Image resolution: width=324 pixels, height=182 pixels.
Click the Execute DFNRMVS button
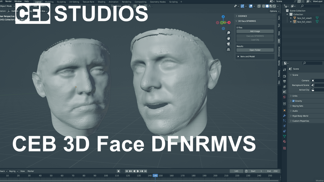click(x=255, y=36)
